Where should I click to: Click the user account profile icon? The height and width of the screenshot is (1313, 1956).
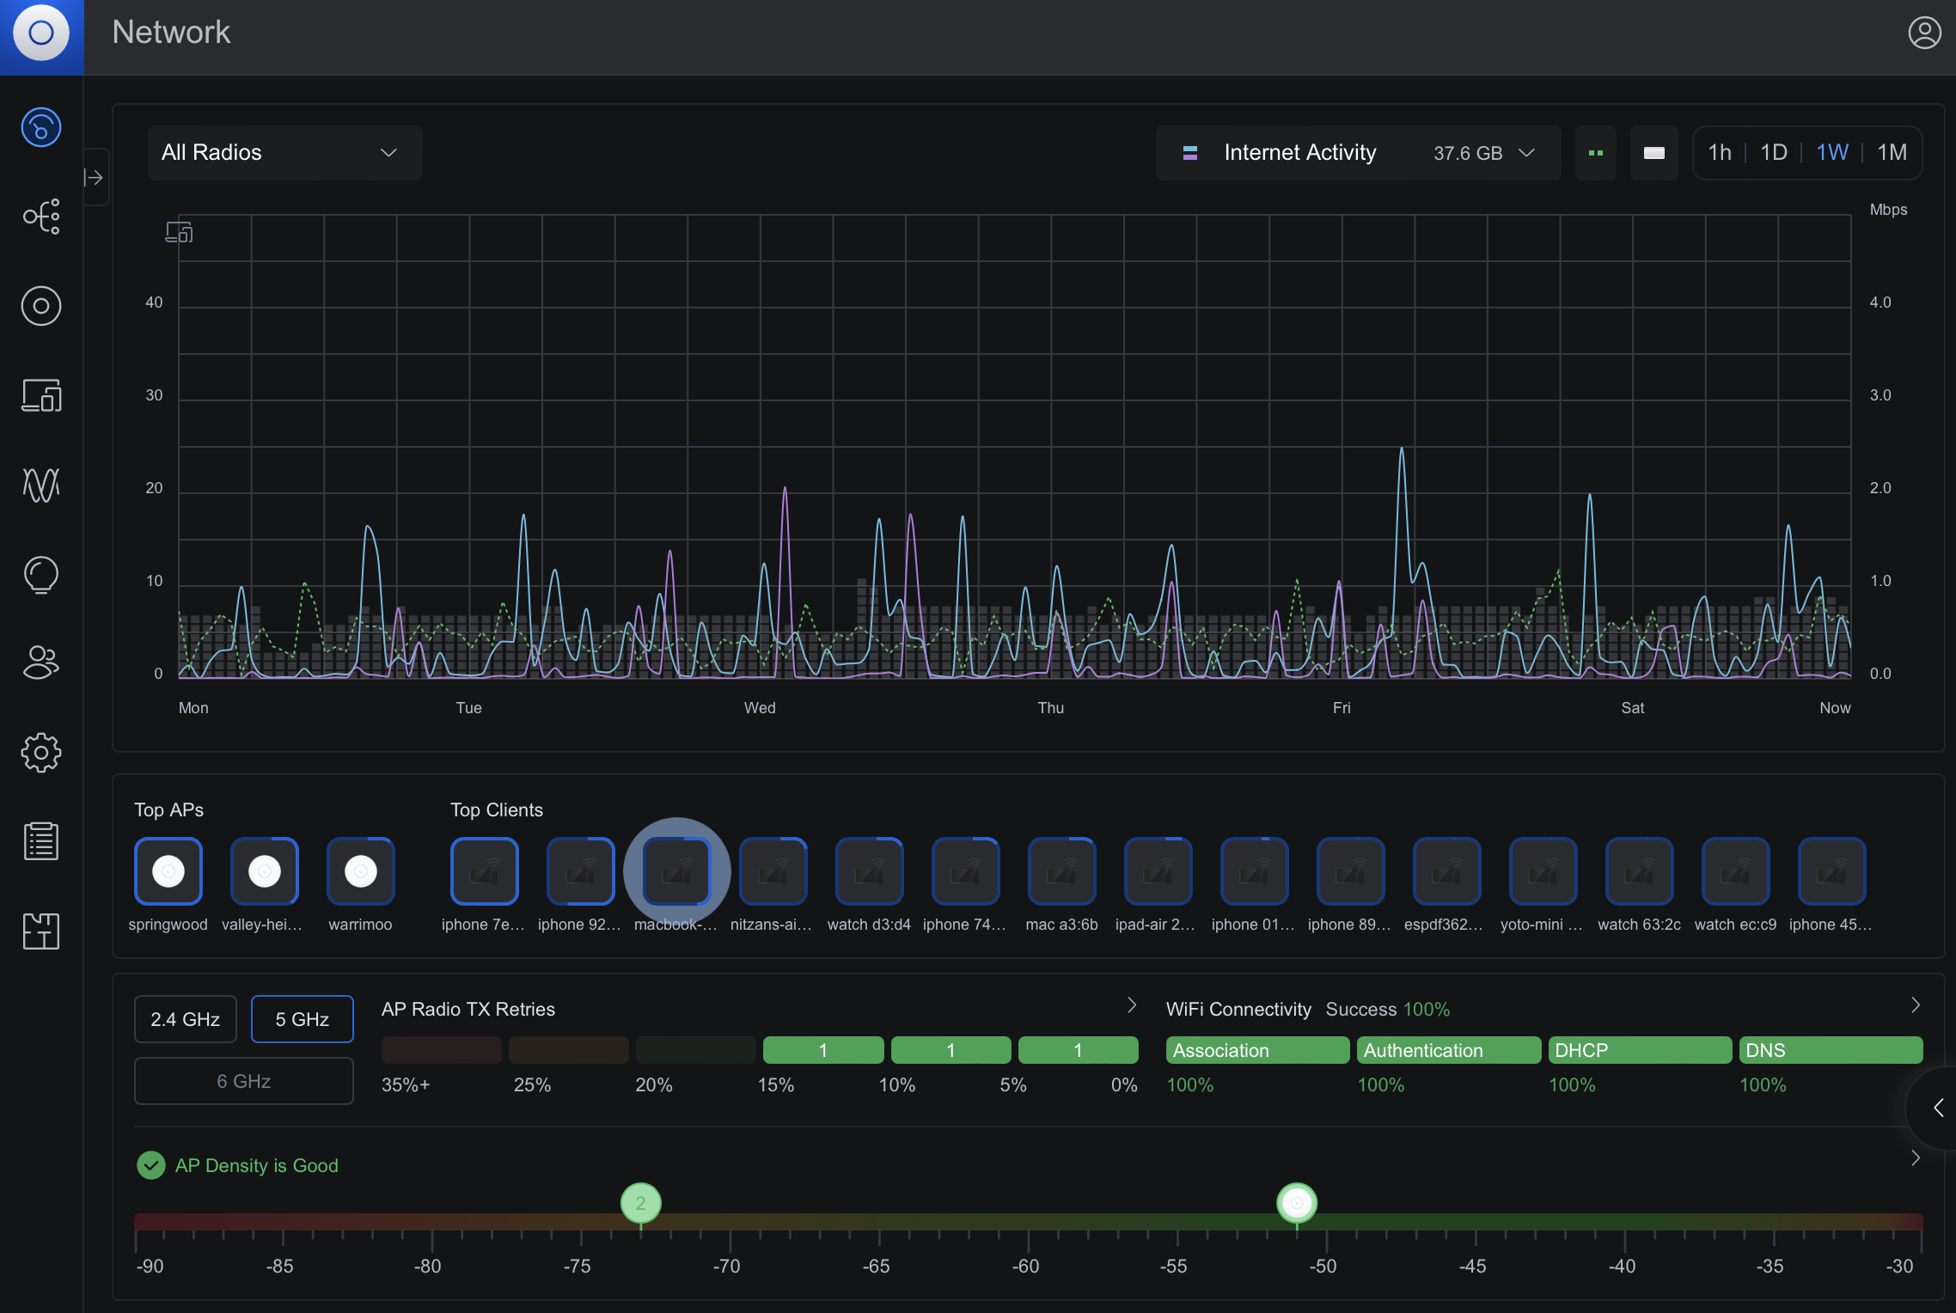point(1924,33)
